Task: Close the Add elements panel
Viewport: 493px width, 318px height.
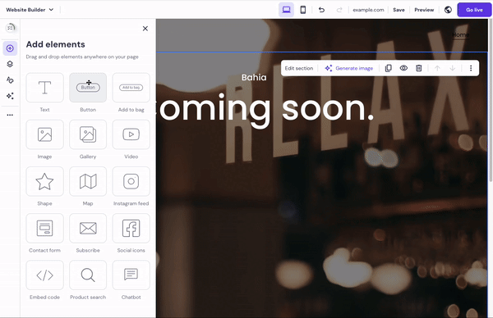Action: [x=145, y=29]
